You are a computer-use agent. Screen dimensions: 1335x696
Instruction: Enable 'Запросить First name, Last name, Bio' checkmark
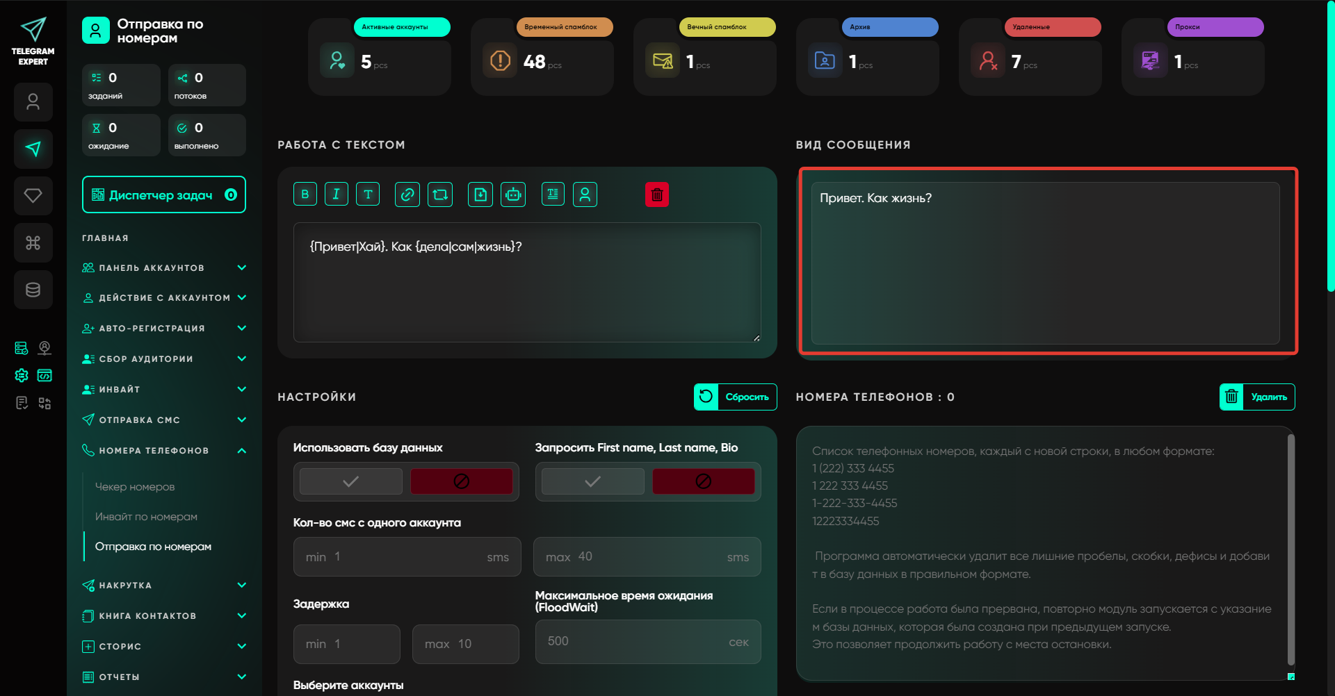click(x=592, y=481)
